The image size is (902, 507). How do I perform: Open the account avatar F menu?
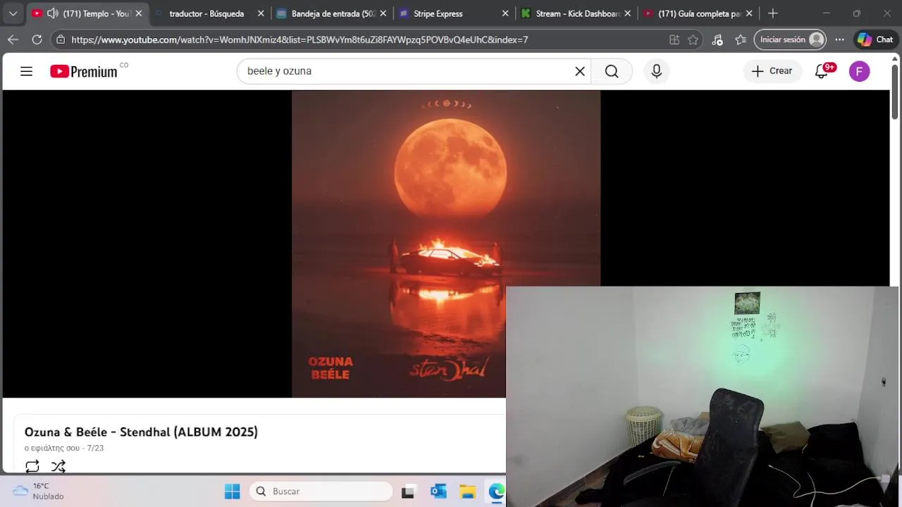(859, 71)
